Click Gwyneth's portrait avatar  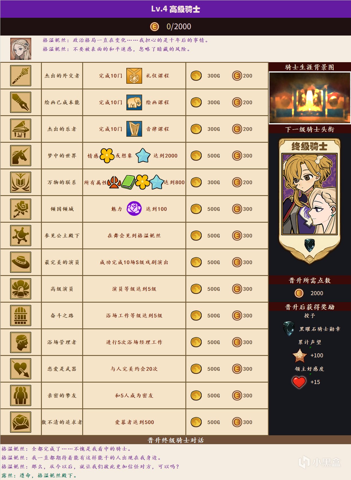click(x=21, y=49)
